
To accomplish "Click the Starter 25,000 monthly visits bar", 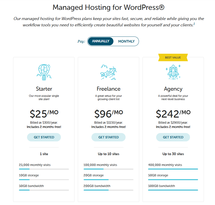I will [x=44, y=169].
